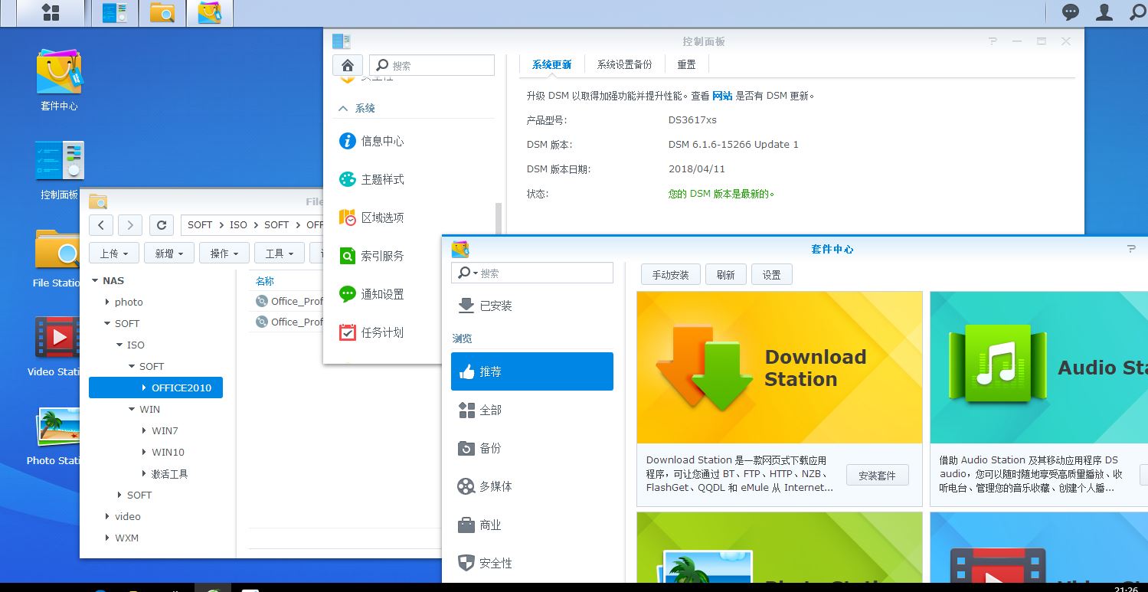This screenshot has width=1148, height=592.
Task: Open the notifications bubble in the system tray
Action: point(1070,12)
